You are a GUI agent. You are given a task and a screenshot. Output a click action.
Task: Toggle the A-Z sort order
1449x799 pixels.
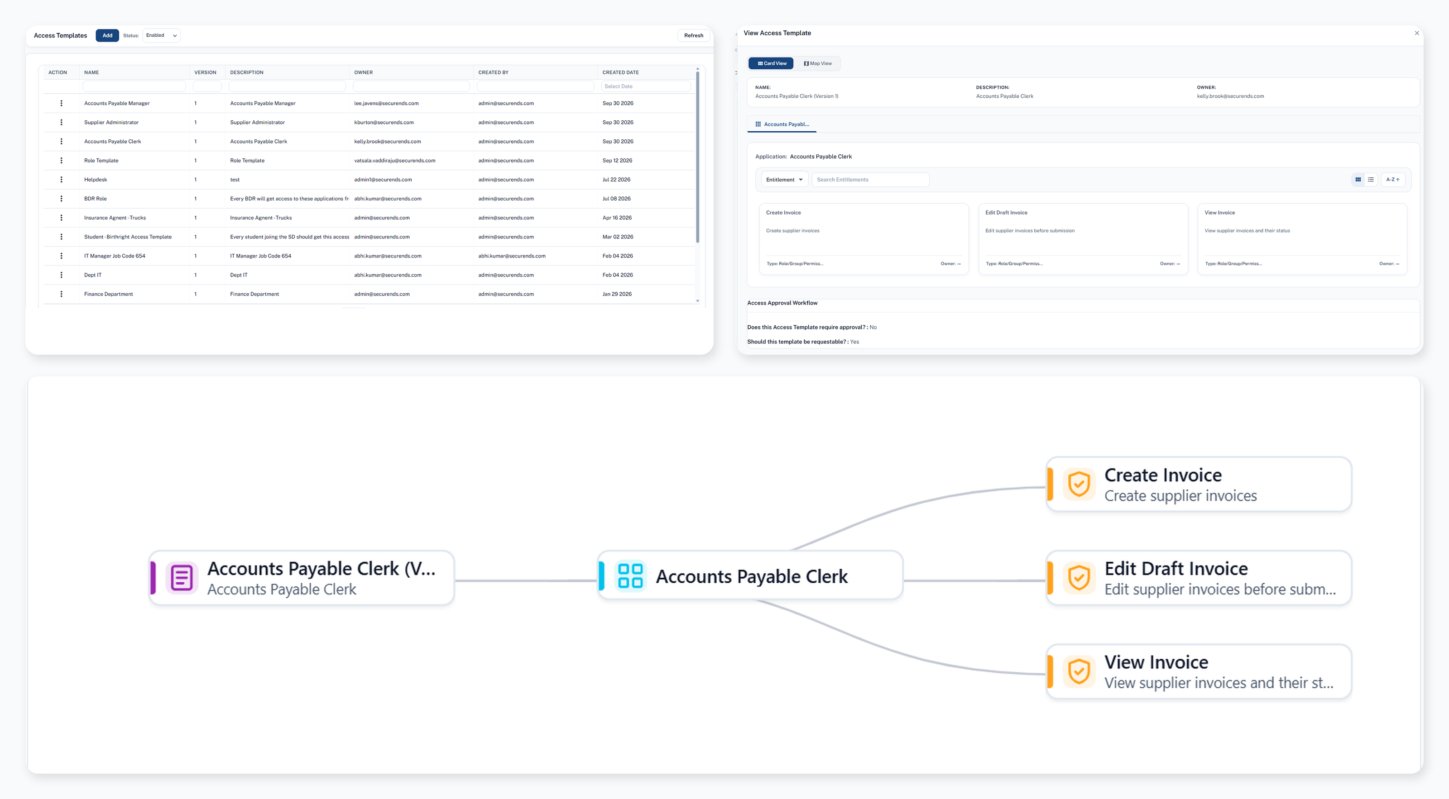click(x=1393, y=180)
